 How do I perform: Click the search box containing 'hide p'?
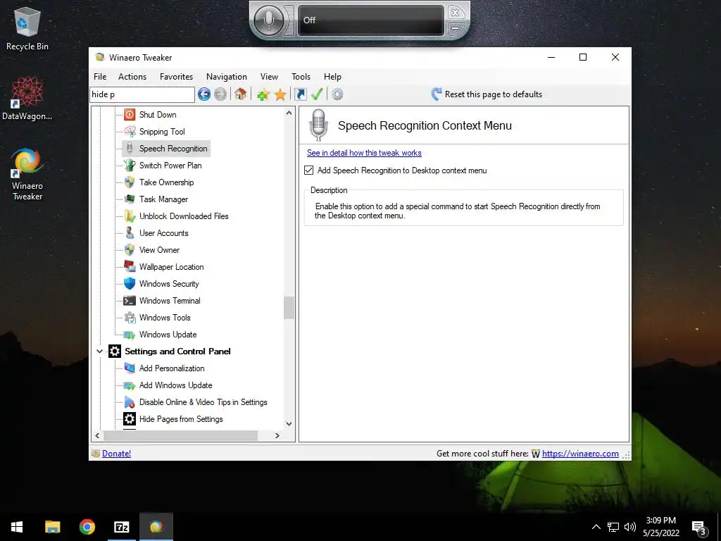142,94
